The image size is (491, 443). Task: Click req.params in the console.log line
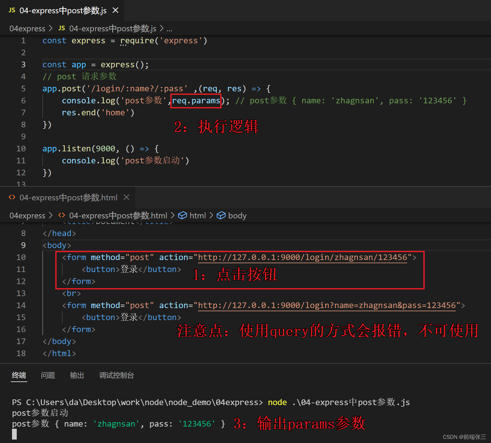196,101
